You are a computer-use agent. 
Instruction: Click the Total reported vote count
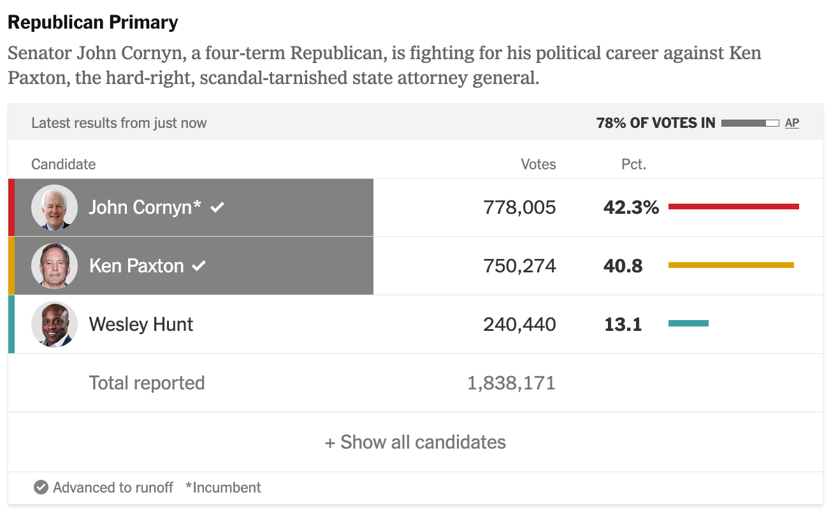tap(511, 383)
